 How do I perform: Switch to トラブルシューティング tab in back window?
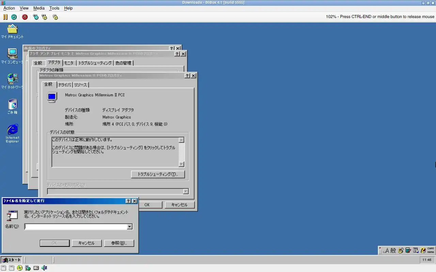pos(95,63)
